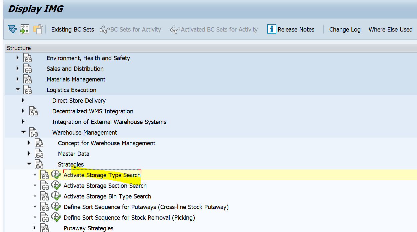Viewport: 417px width, 232px height.
Task: Select the Master Data tree item
Action: pyautogui.click(x=73, y=154)
